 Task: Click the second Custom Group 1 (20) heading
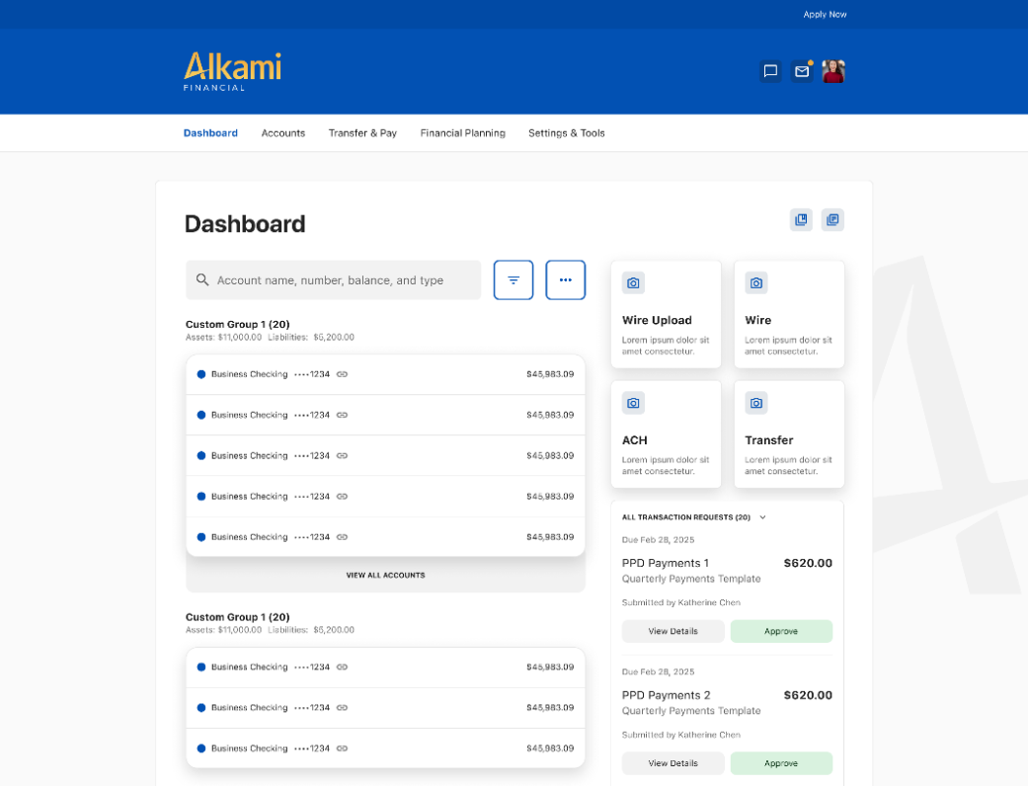tap(238, 617)
